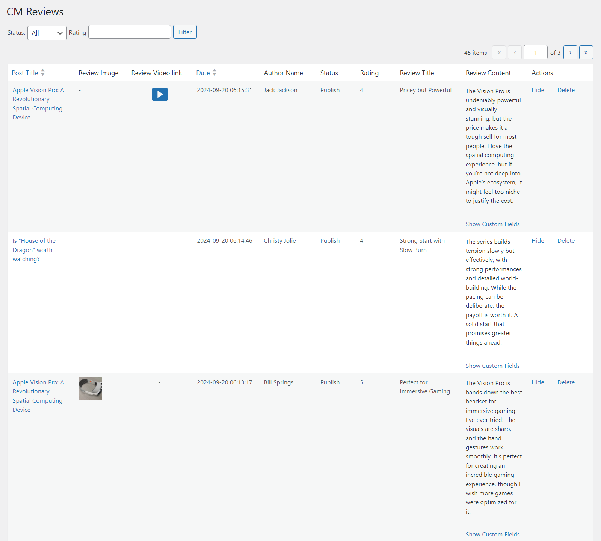Click the CM Reviews page heading
The width and height of the screenshot is (601, 541).
pos(35,12)
